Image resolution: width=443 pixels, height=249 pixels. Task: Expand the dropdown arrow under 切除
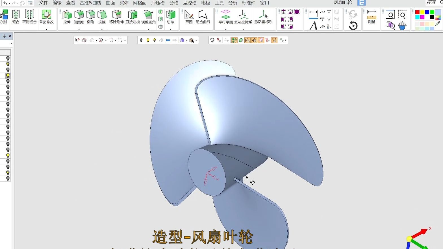pos(170,29)
